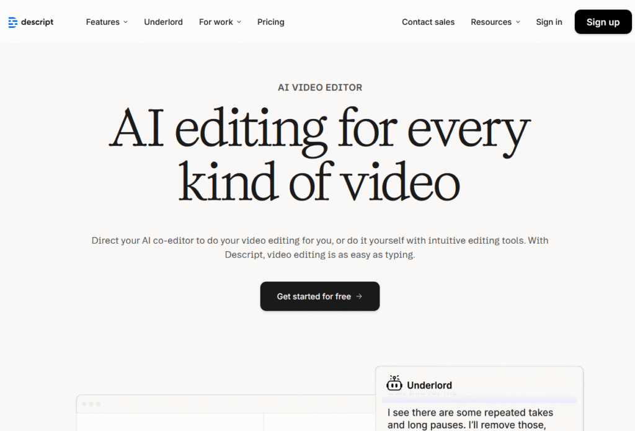Click the arrow in Get started button
This screenshot has height=431, width=635.
[x=360, y=296]
